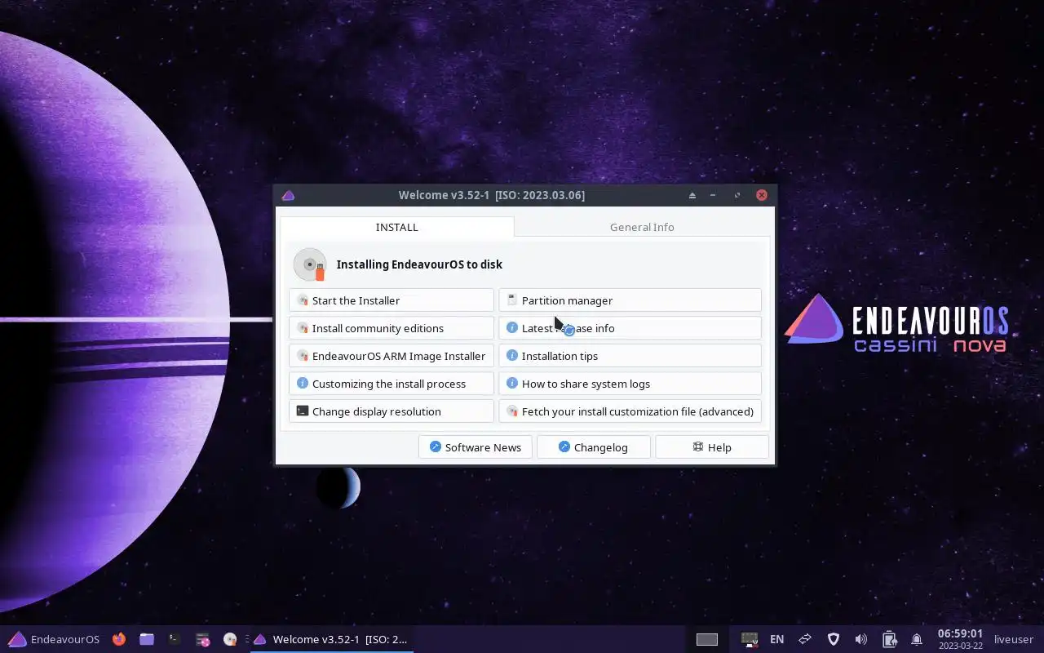Image resolution: width=1044 pixels, height=653 pixels.
Task: Click Change display resolution
Action: [x=391, y=411]
